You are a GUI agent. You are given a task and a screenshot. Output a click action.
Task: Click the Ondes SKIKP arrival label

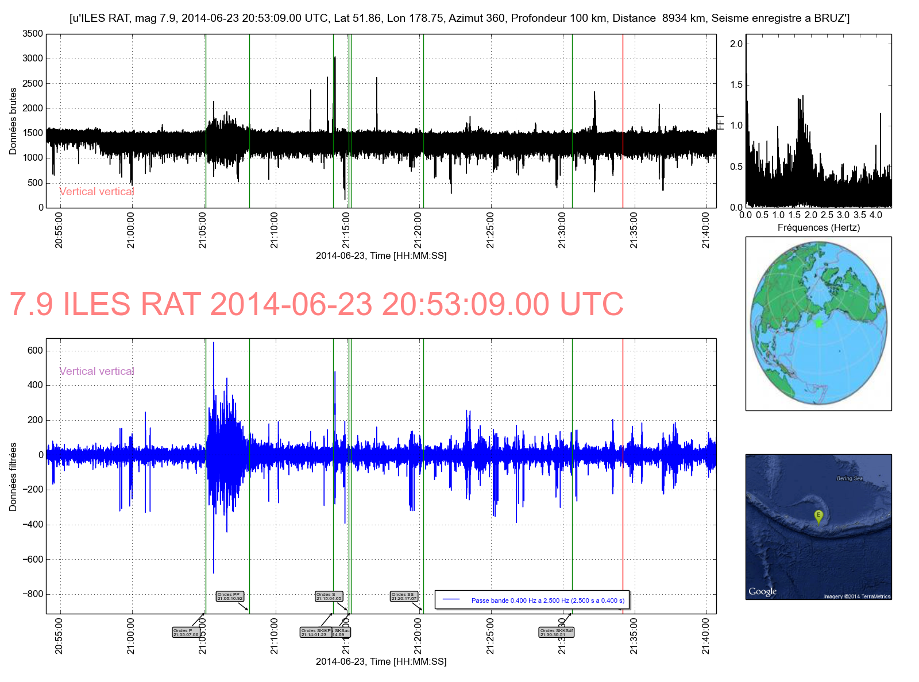coord(315,633)
